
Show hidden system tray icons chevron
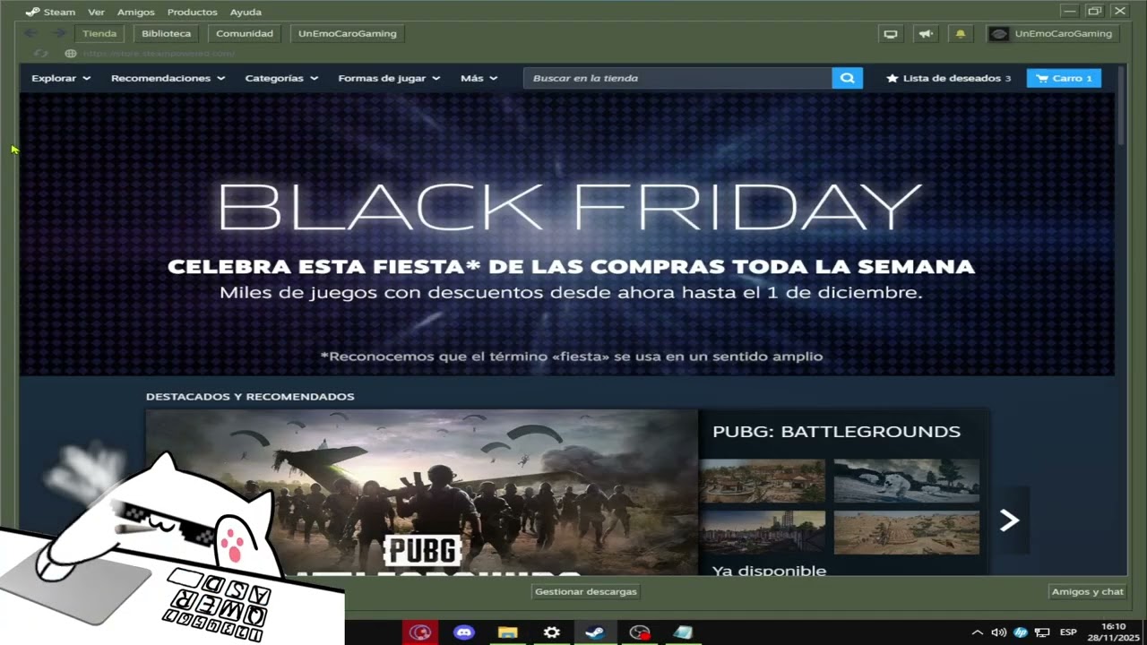tap(977, 632)
